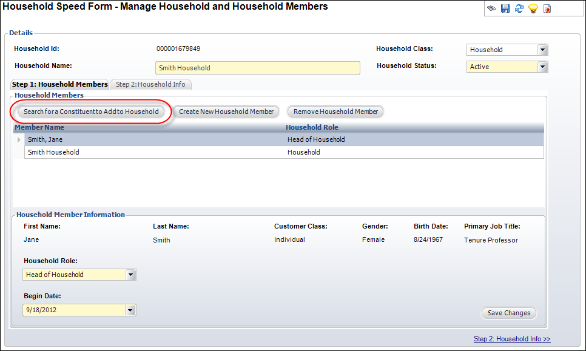The image size is (586, 351).
Task: Expand the row arrow beside Smith, Jane
Action: pyautogui.click(x=19, y=139)
